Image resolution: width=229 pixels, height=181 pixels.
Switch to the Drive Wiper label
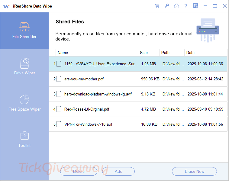(x=25, y=73)
